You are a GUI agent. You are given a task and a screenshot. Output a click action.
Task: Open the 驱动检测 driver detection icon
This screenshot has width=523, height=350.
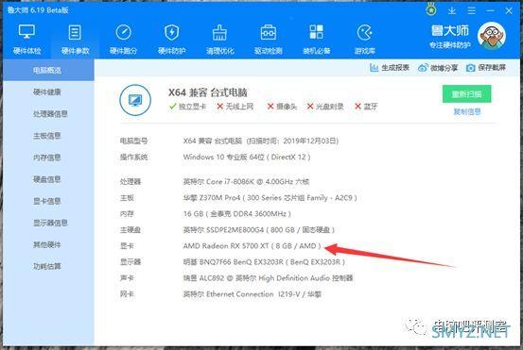coord(269,39)
